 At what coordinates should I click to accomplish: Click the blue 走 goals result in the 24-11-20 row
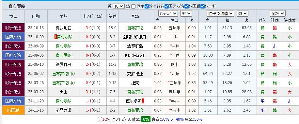coord(290,101)
